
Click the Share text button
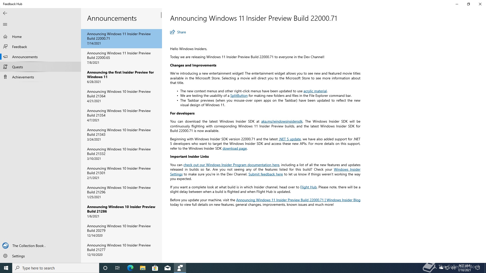(x=181, y=32)
